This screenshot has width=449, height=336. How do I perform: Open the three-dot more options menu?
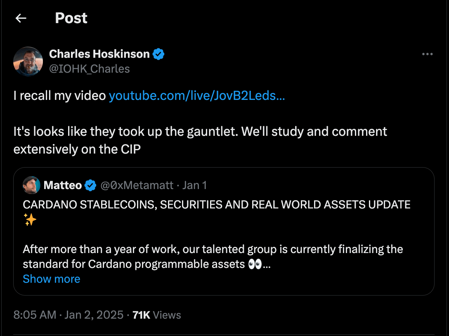coord(427,54)
